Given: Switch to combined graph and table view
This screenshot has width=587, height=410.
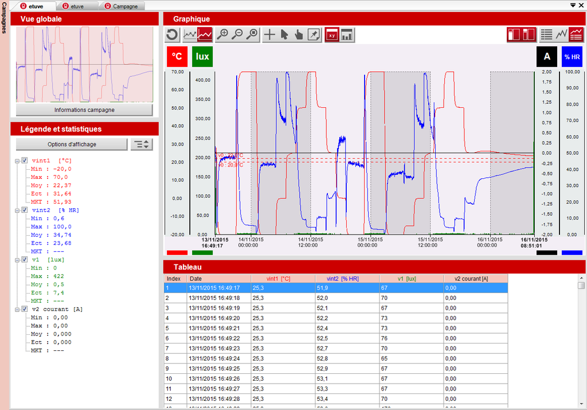Looking at the screenshot, I should [x=576, y=34].
